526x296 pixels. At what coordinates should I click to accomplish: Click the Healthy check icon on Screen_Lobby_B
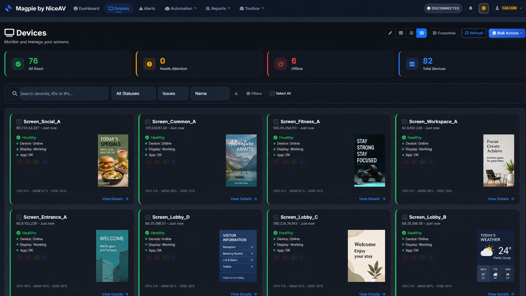(404, 233)
